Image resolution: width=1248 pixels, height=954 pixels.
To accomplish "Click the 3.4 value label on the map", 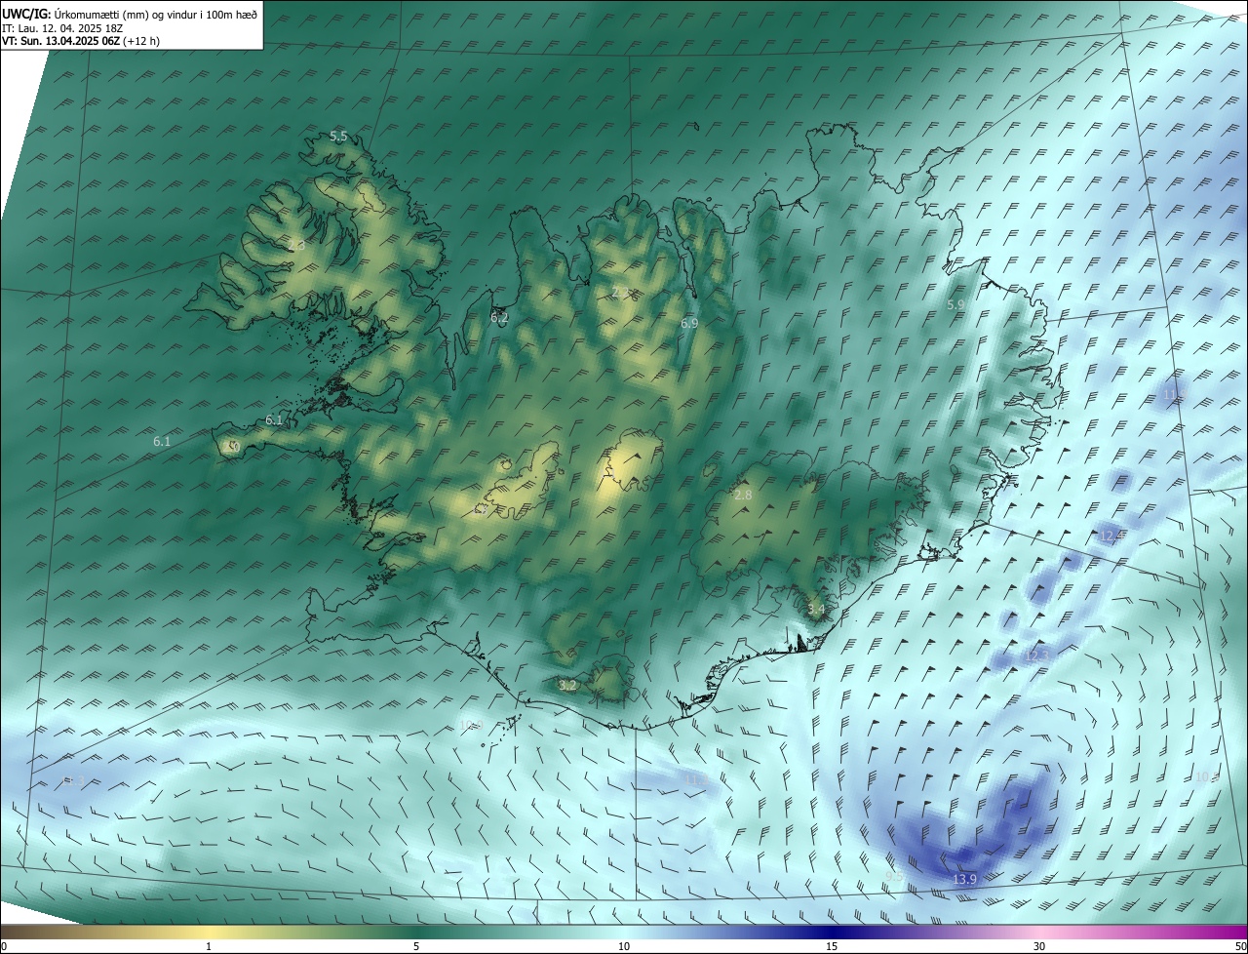I will pos(816,610).
